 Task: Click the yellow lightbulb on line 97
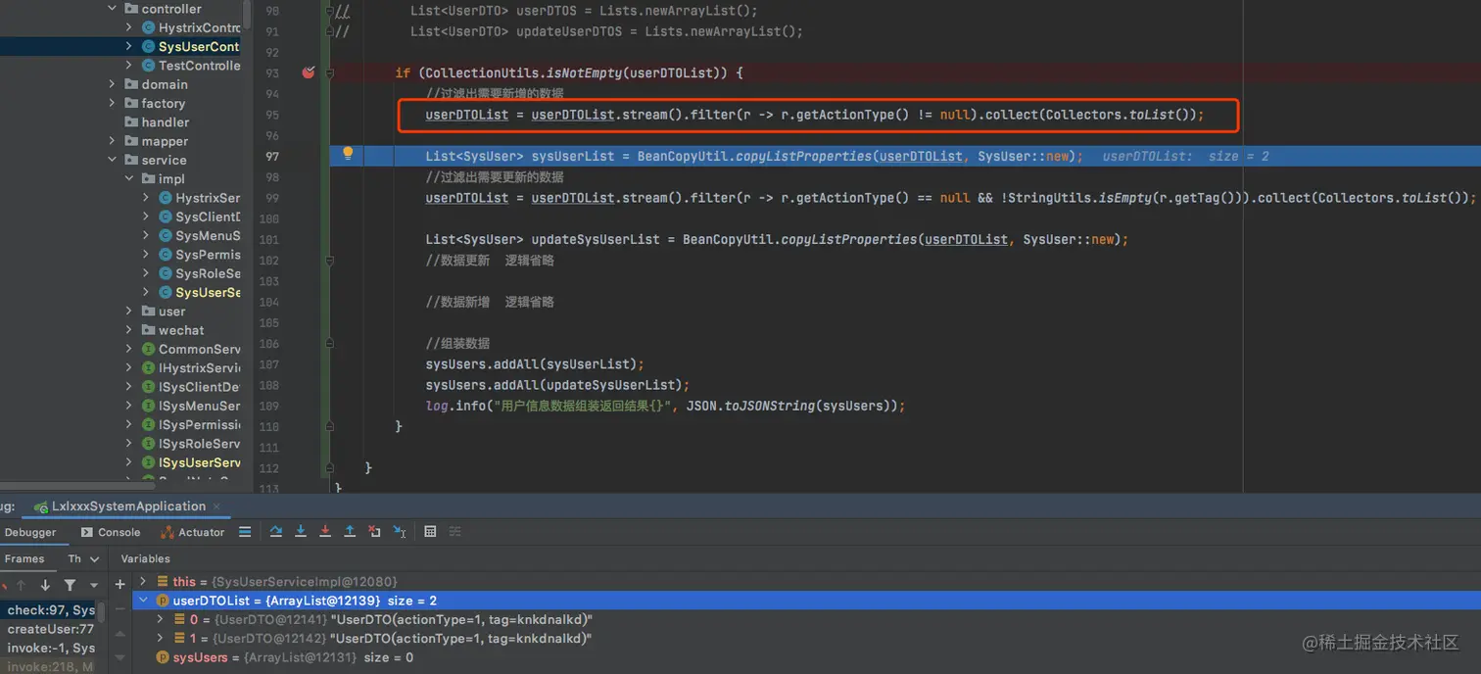click(x=348, y=154)
